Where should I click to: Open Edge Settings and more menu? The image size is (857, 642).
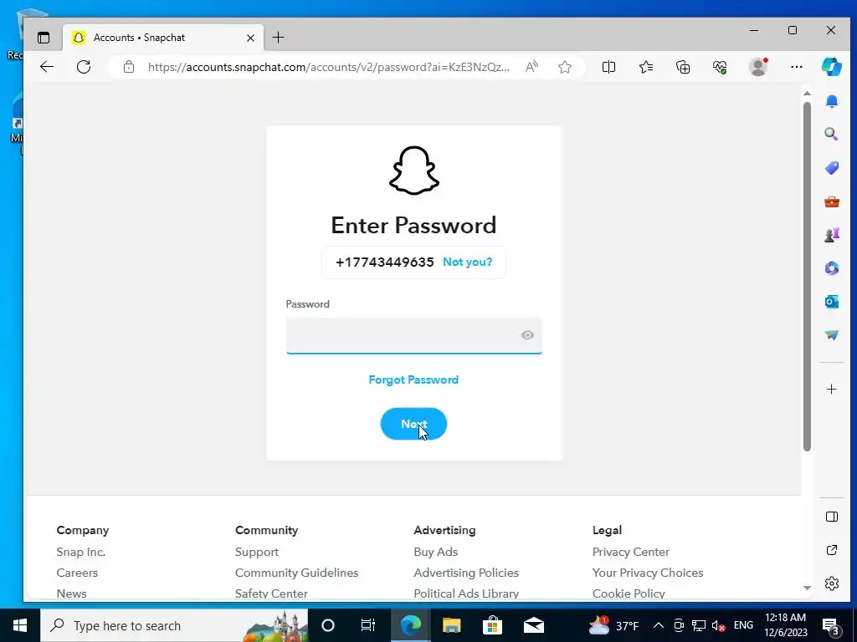797,67
